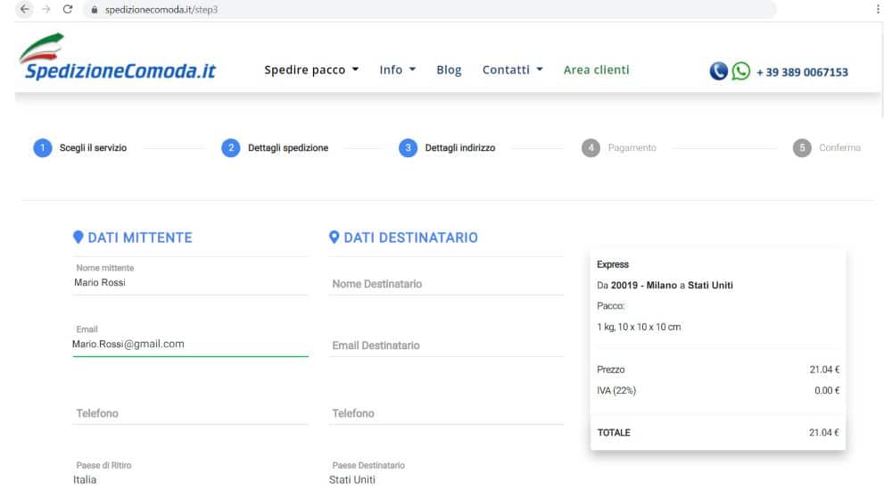892x491 pixels.
Task: Open the Blog page
Action: 449,70
